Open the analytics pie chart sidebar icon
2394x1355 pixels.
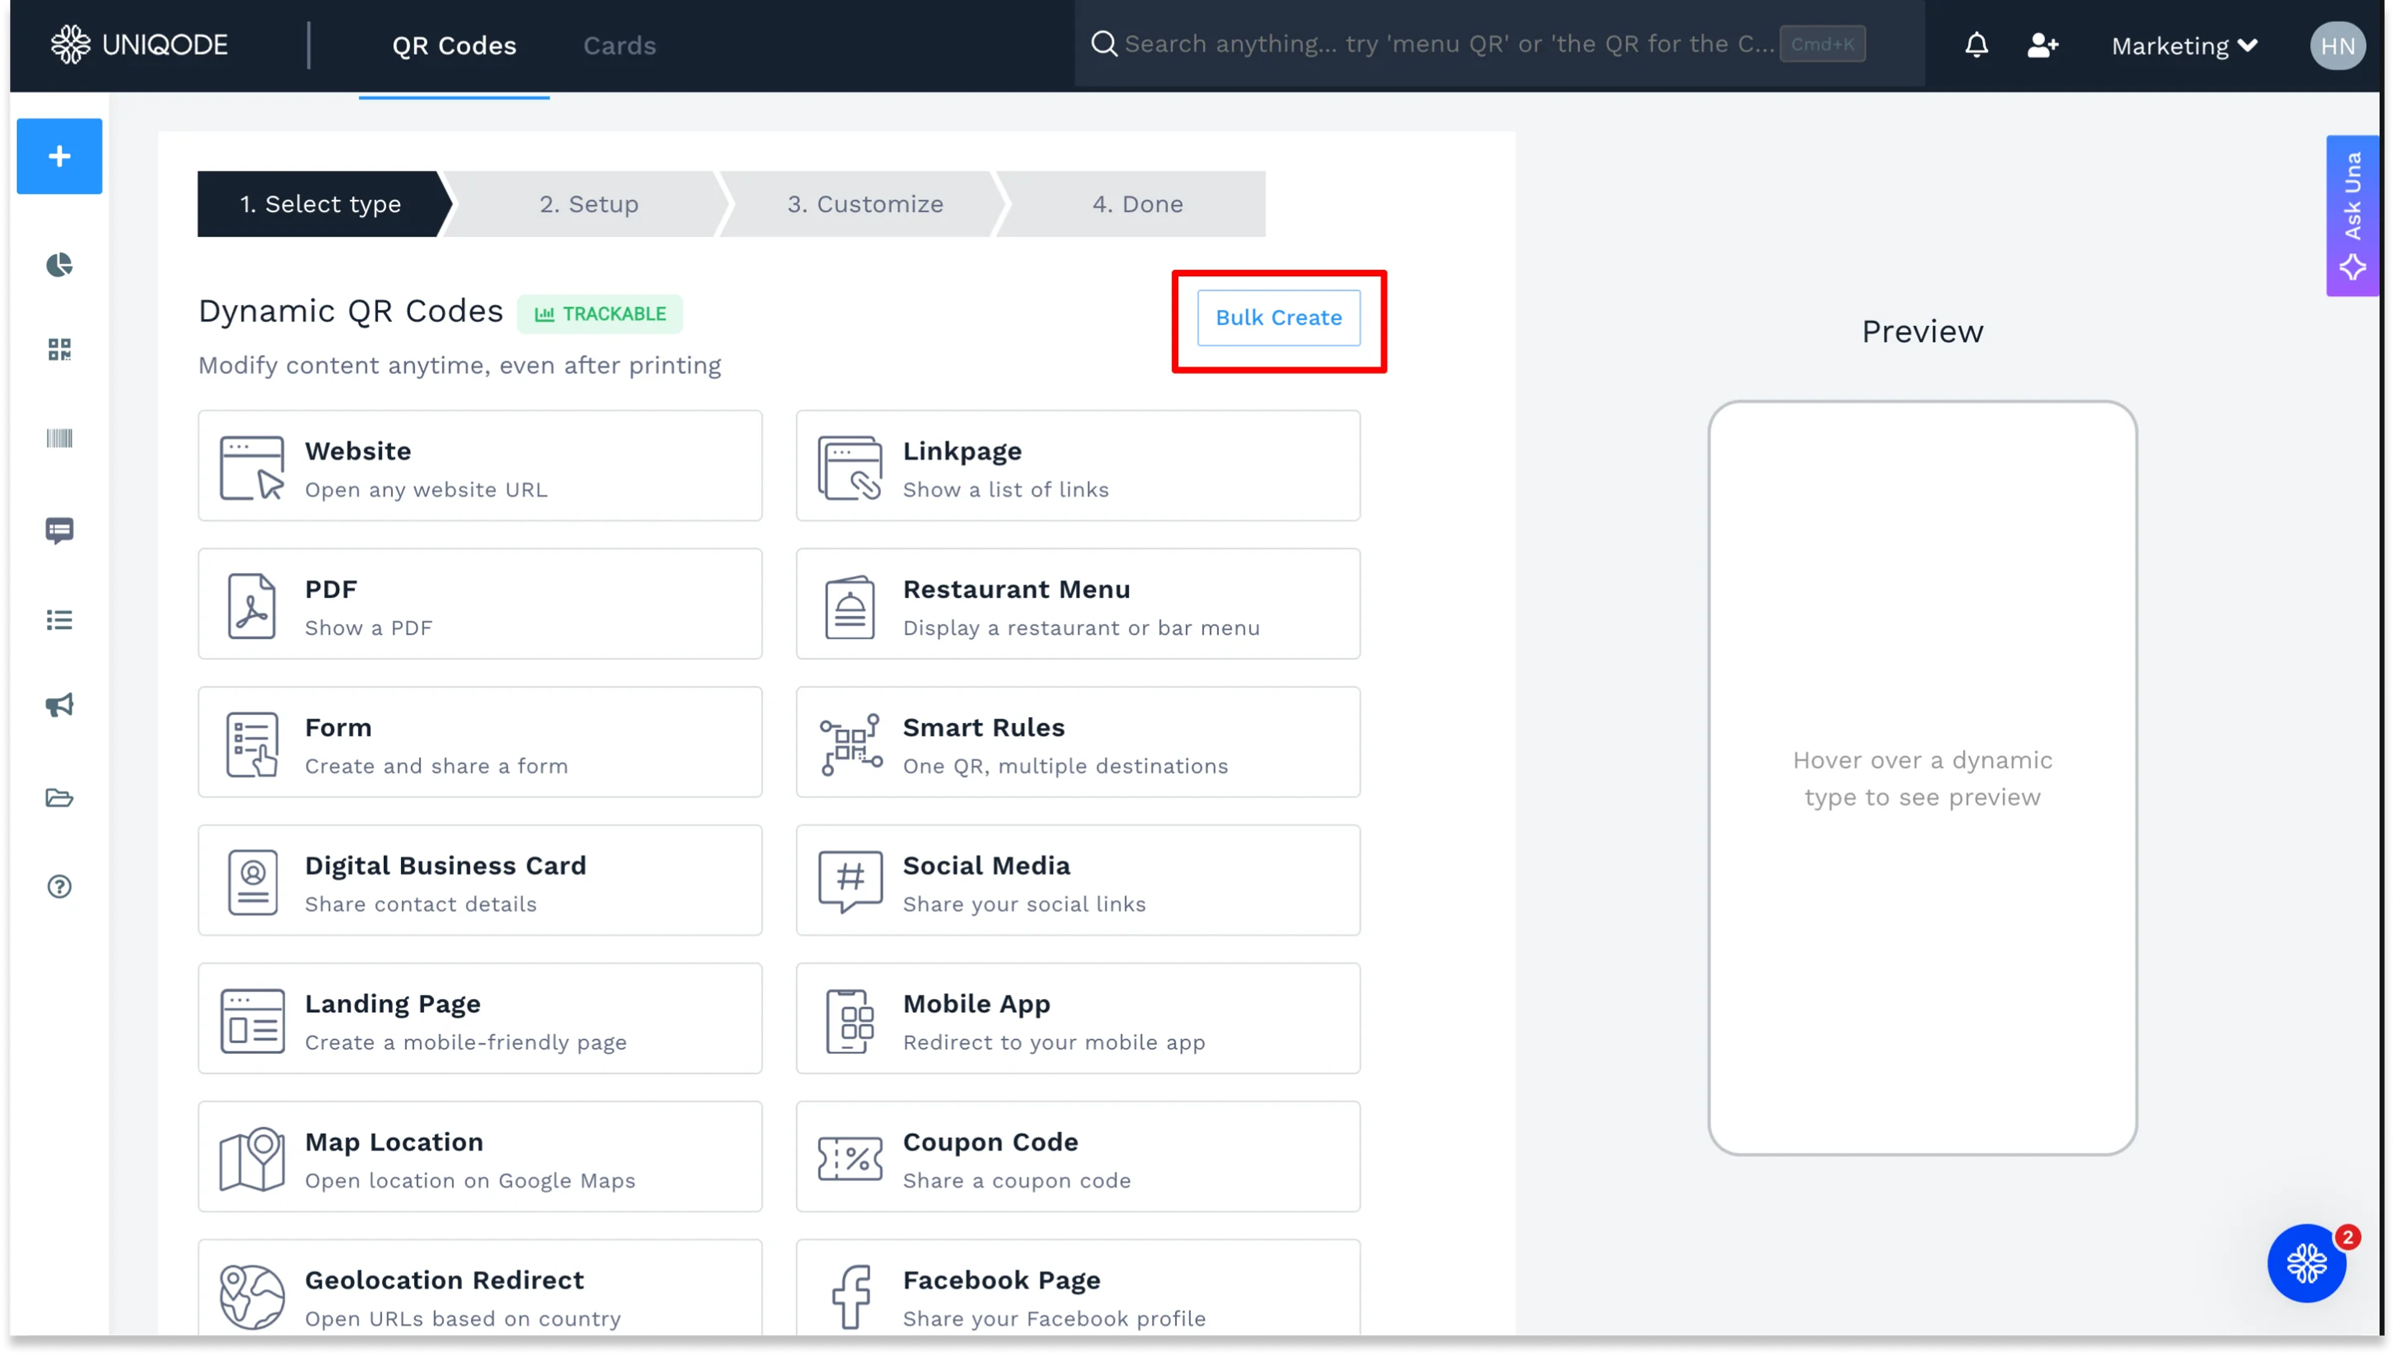click(x=60, y=266)
